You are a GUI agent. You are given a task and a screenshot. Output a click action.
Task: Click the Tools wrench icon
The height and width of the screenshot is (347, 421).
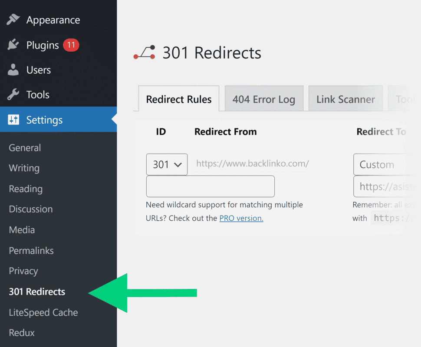[13, 95]
